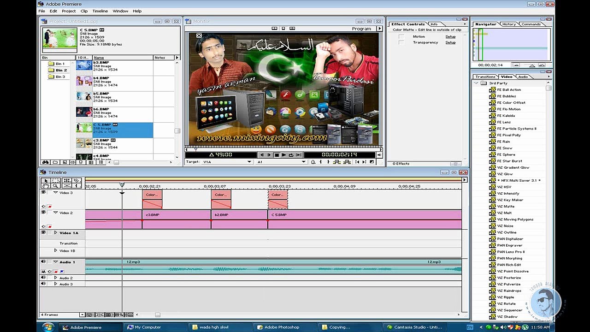Screen dimensions: 590x332
Task: Stop playback in the Monitor
Action: [277, 155]
